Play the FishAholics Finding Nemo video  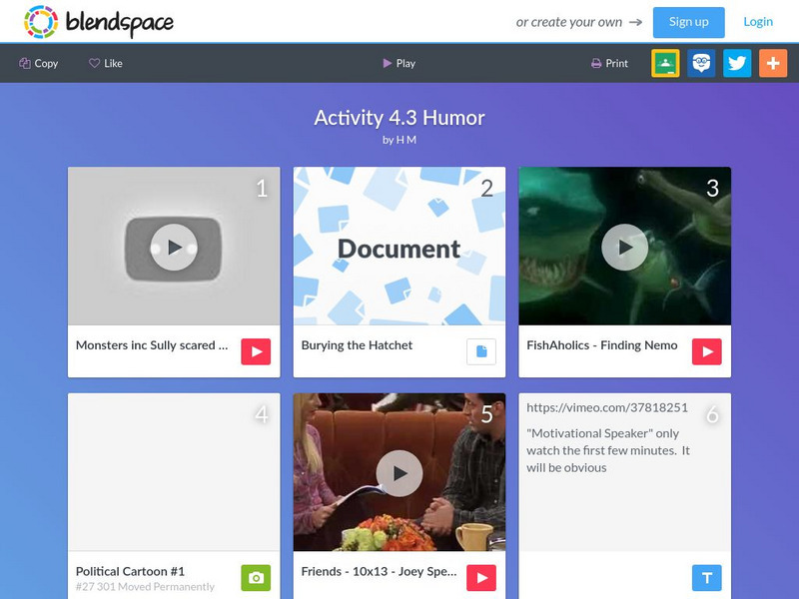coord(625,247)
